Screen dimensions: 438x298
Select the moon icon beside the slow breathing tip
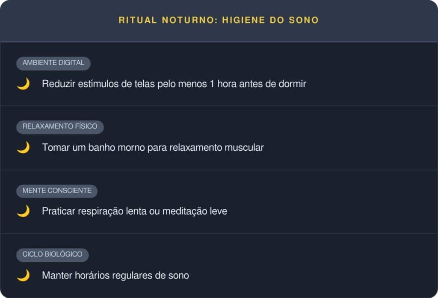(23, 211)
